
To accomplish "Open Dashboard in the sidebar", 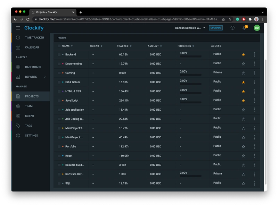I will pos(31,67).
